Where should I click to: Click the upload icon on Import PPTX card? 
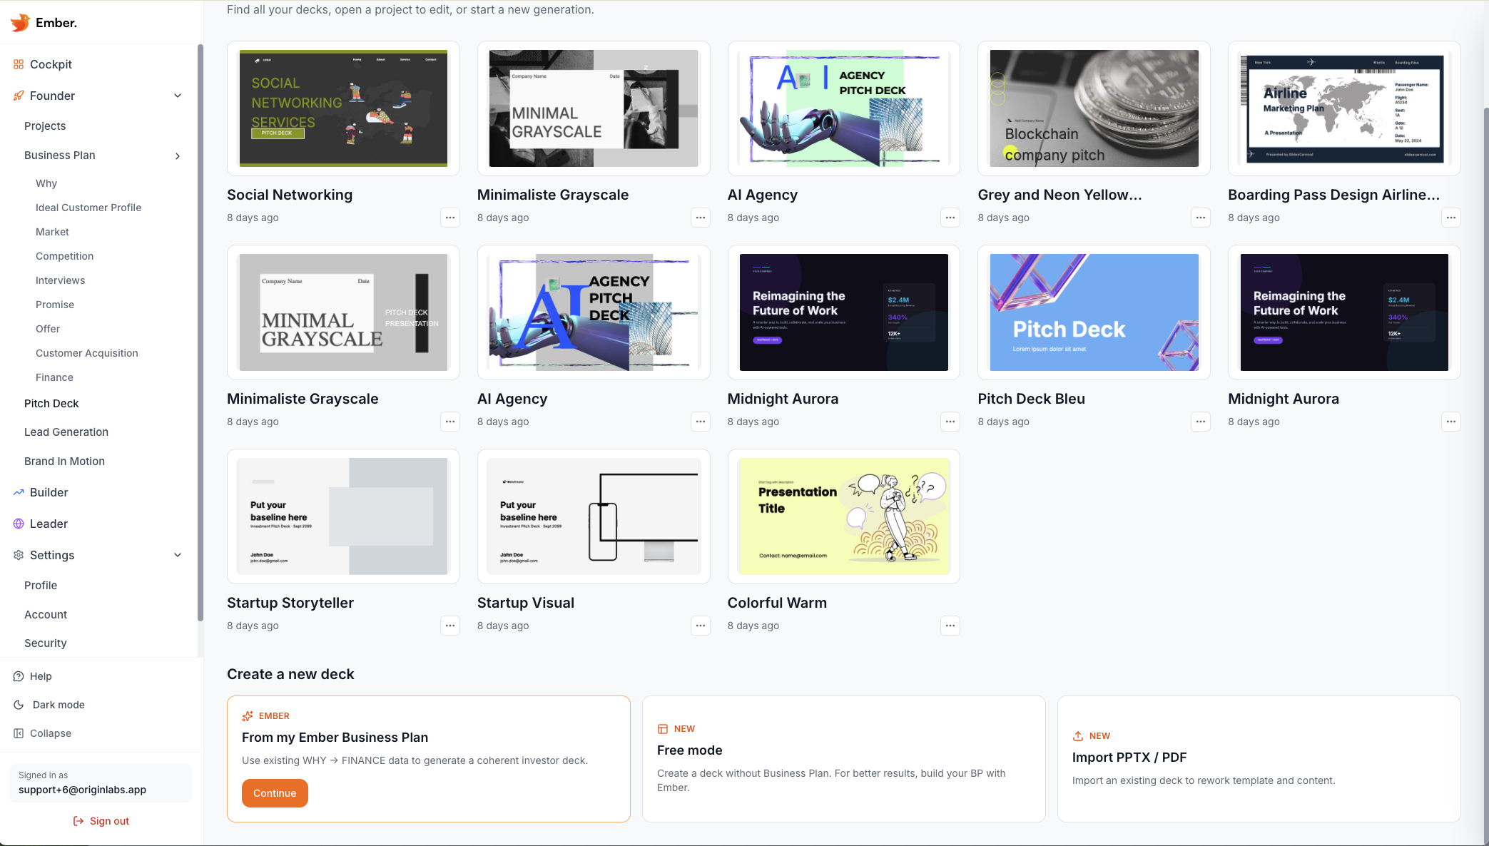tap(1079, 735)
